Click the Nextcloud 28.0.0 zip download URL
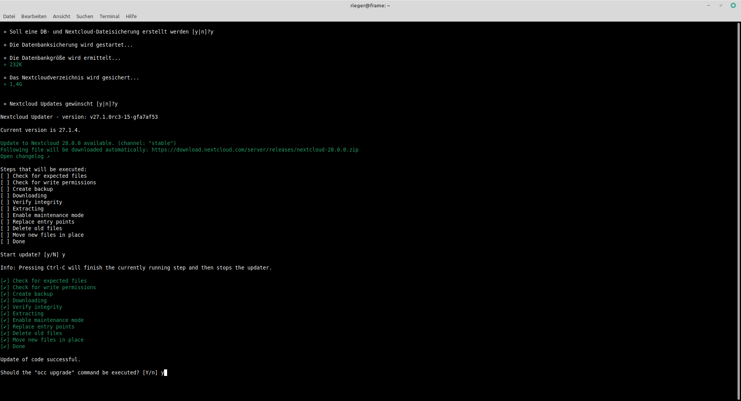This screenshot has width=741, height=401. 255,150
